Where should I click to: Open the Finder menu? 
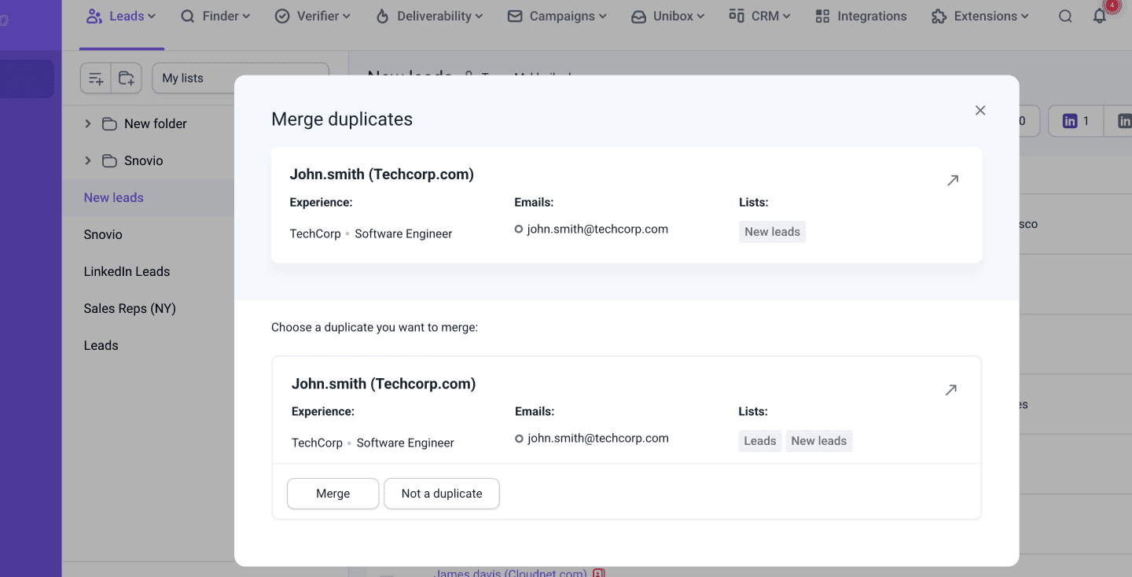pyautogui.click(x=215, y=17)
